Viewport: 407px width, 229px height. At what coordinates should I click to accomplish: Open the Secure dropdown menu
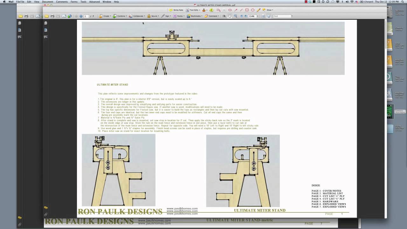(153, 16)
